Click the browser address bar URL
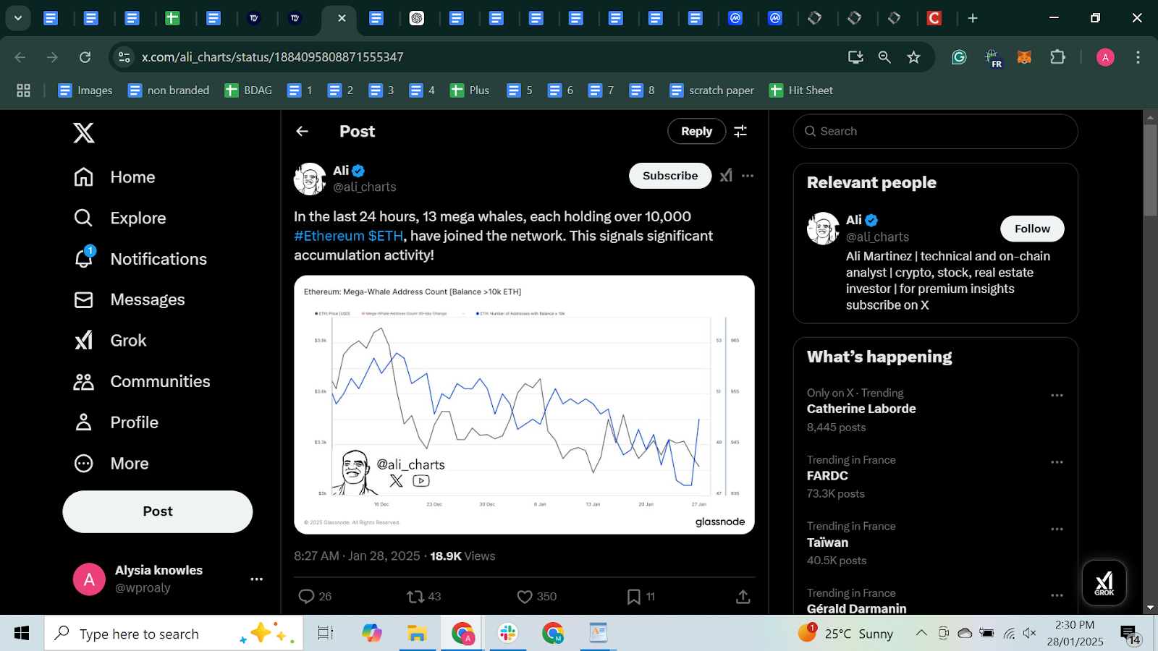The image size is (1158, 651). (x=272, y=57)
